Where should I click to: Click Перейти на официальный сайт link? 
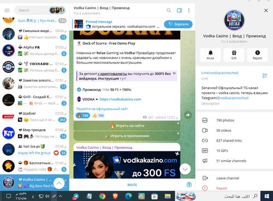tap(102, 109)
